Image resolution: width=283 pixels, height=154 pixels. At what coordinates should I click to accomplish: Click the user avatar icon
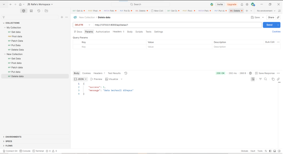click(x=253, y=4)
